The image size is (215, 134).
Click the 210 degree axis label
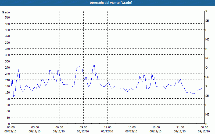tap(8, 80)
